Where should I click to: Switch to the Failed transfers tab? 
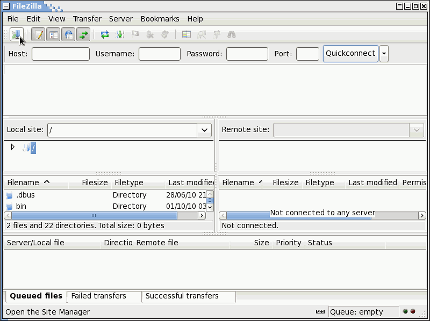click(104, 296)
